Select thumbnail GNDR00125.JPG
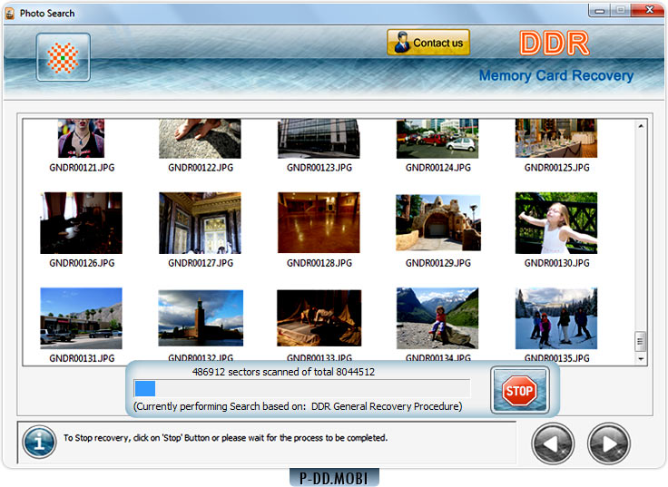Screen dimensions: 668x487 click(556, 139)
